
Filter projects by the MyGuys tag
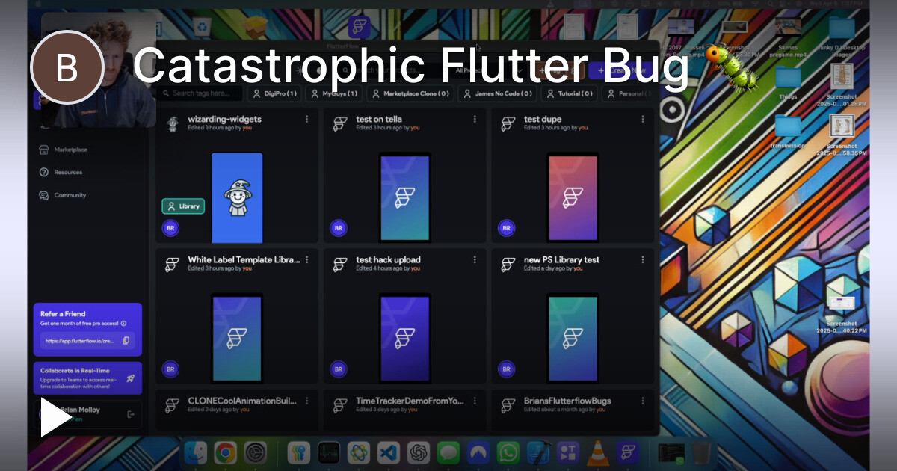point(333,93)
